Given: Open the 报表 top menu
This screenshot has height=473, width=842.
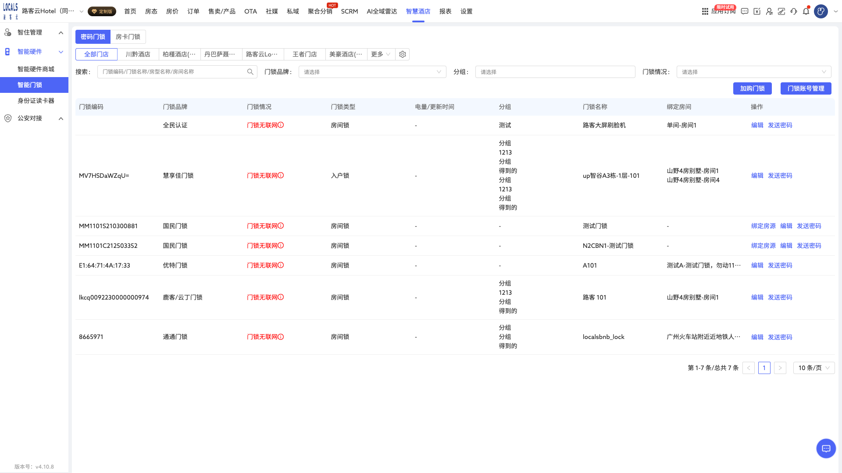Looking at the screenshot, I should (446, 11).
